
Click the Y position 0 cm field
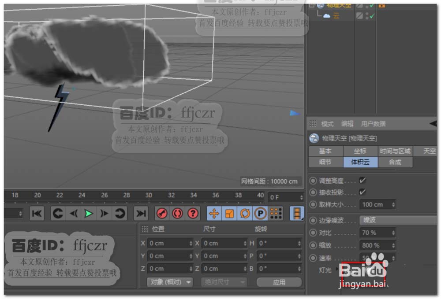(x=170, y=256)
